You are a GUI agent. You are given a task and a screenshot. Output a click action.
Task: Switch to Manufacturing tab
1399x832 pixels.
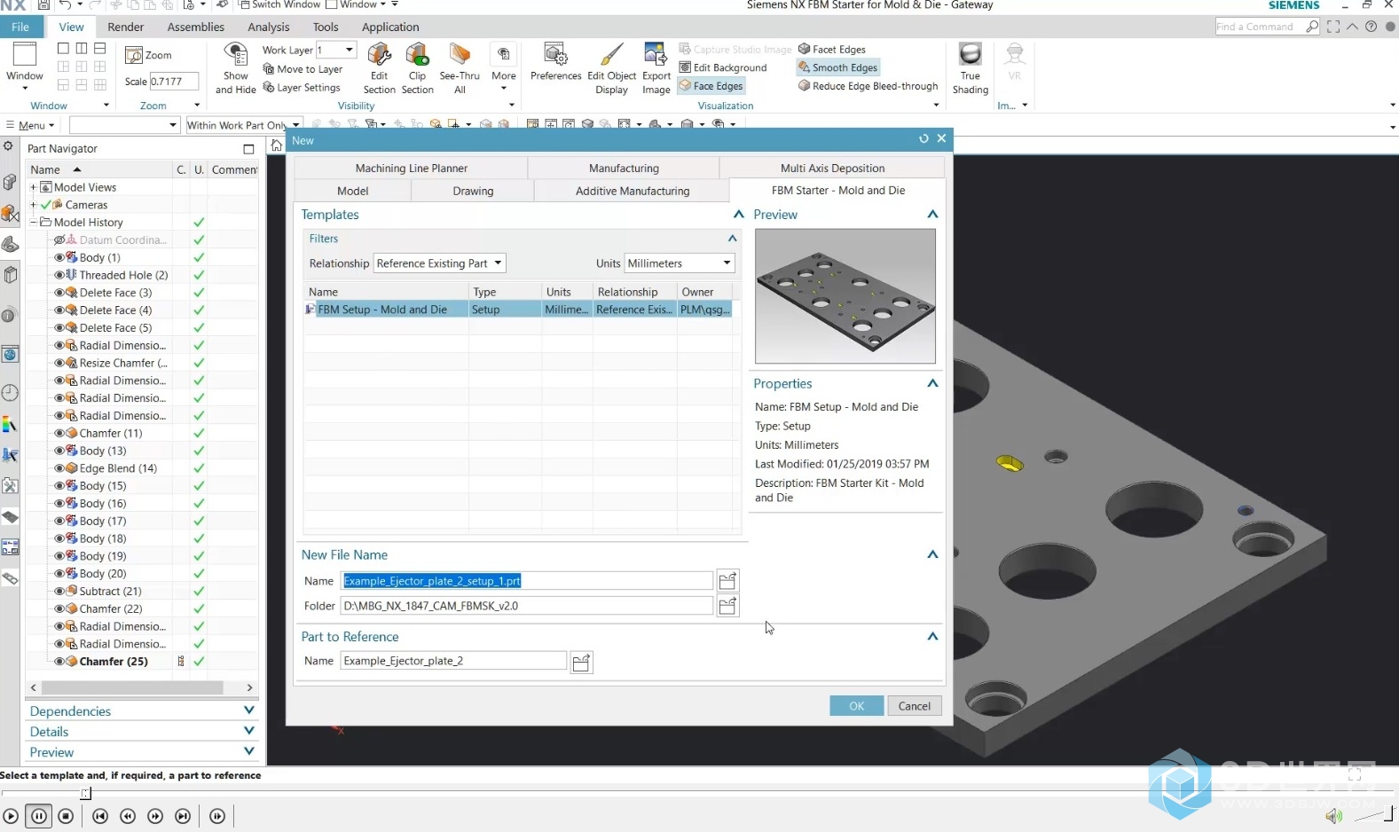[x=624, y=168]
